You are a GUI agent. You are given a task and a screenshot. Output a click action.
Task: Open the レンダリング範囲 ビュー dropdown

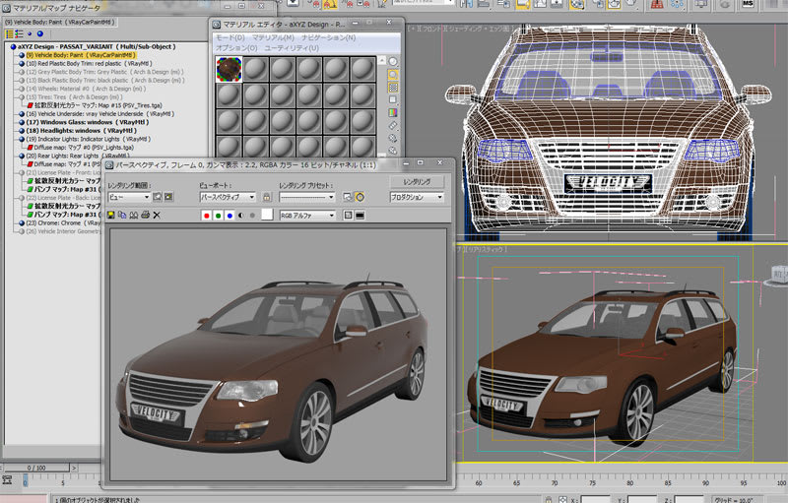[x=129, y=197]
